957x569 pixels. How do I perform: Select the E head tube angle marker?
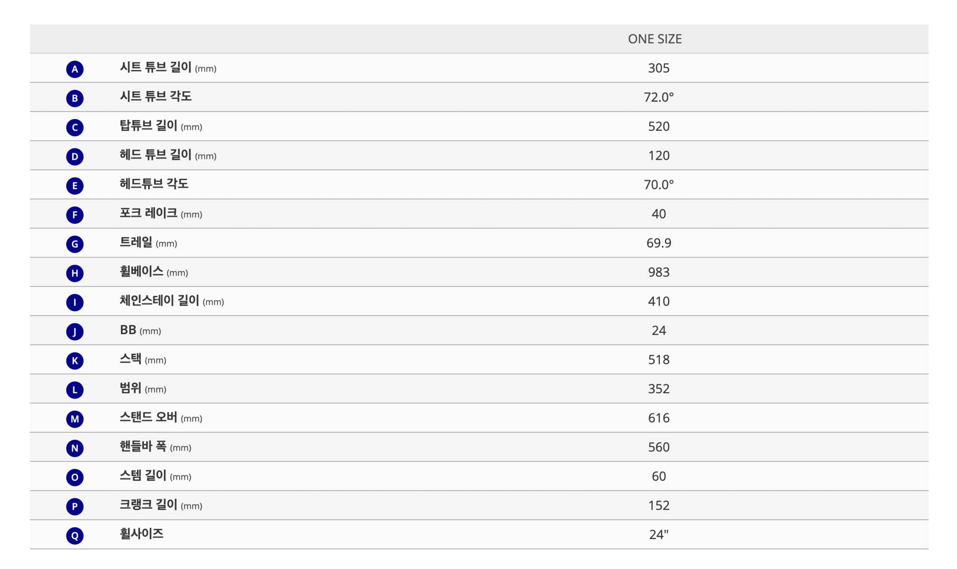(75, 185)
